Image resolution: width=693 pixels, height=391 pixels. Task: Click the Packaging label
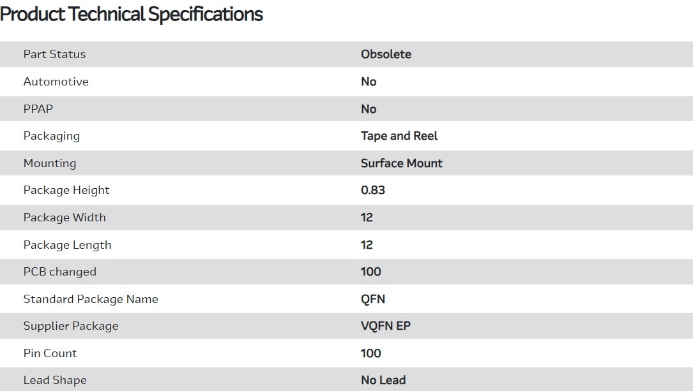tap(52, 136)
